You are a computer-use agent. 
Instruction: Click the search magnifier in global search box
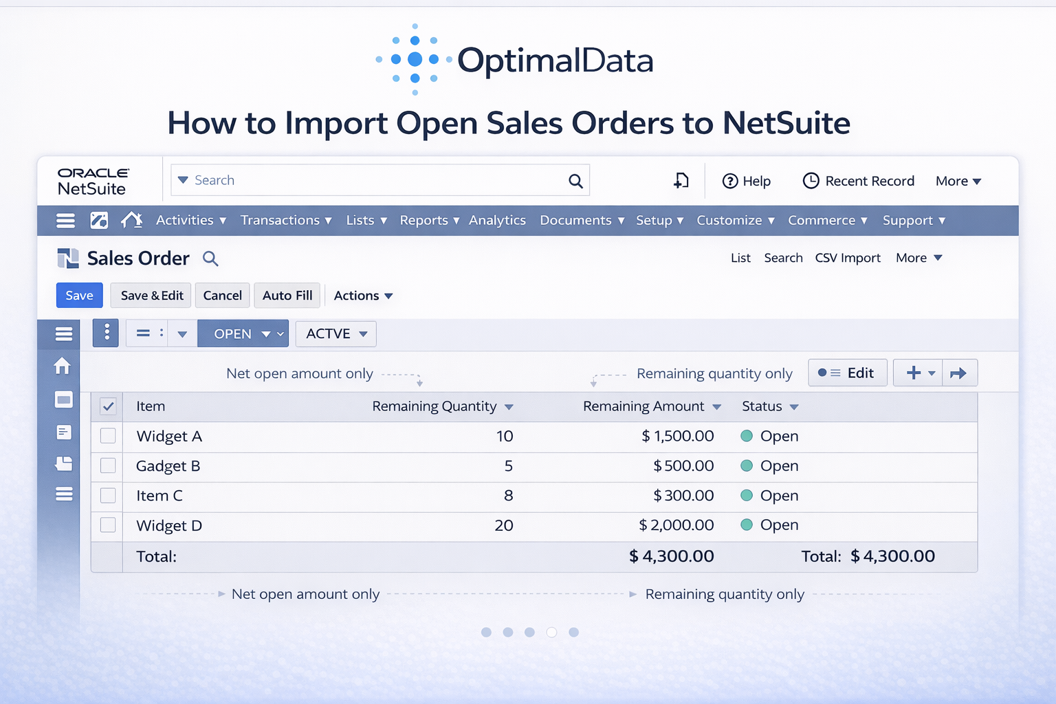[575, 181]
